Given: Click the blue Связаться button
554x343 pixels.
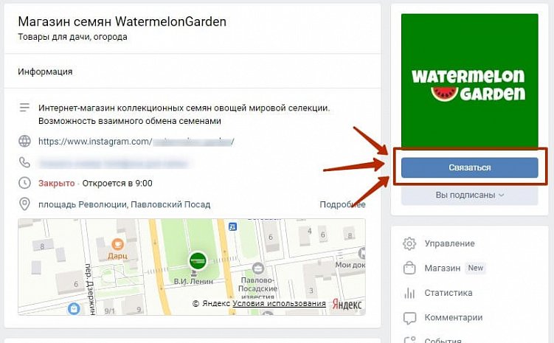Looking at the screenshot, I should (470, 167).
